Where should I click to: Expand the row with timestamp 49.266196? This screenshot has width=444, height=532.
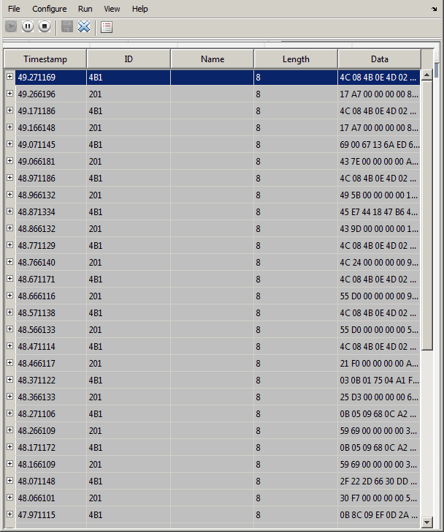9,94
